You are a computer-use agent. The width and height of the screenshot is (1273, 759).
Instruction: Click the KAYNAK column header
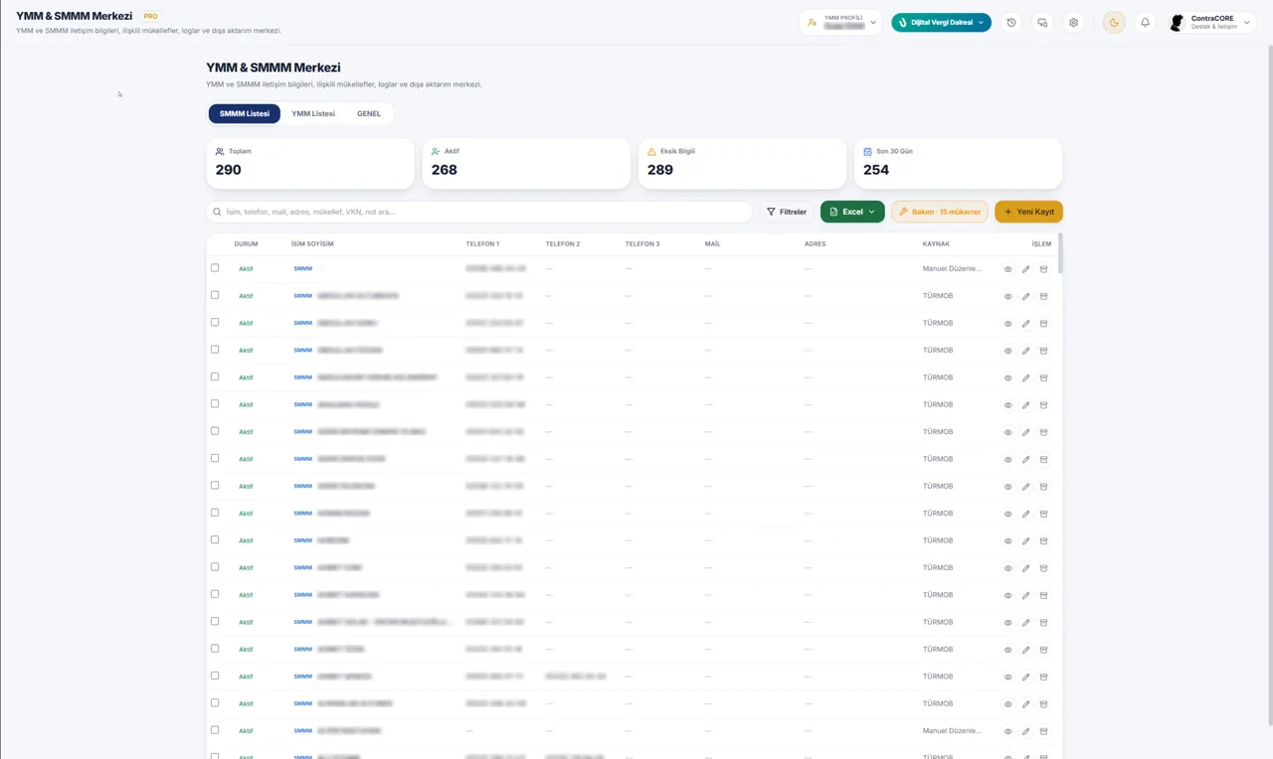[936, 243]
